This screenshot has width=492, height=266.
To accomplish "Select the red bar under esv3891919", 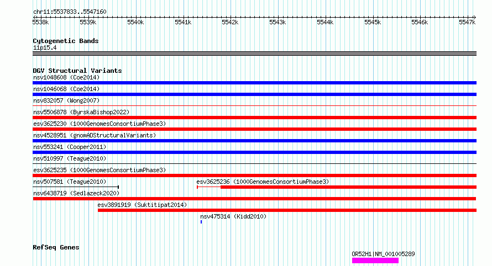I will click(287, 210).
